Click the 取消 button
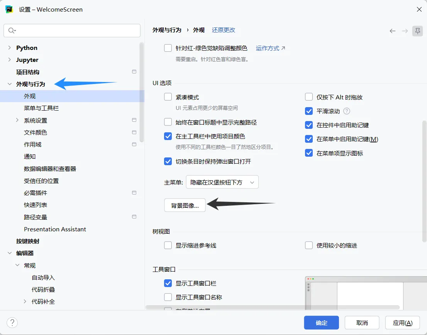427x335 pixels. click(x=362, y=323)
